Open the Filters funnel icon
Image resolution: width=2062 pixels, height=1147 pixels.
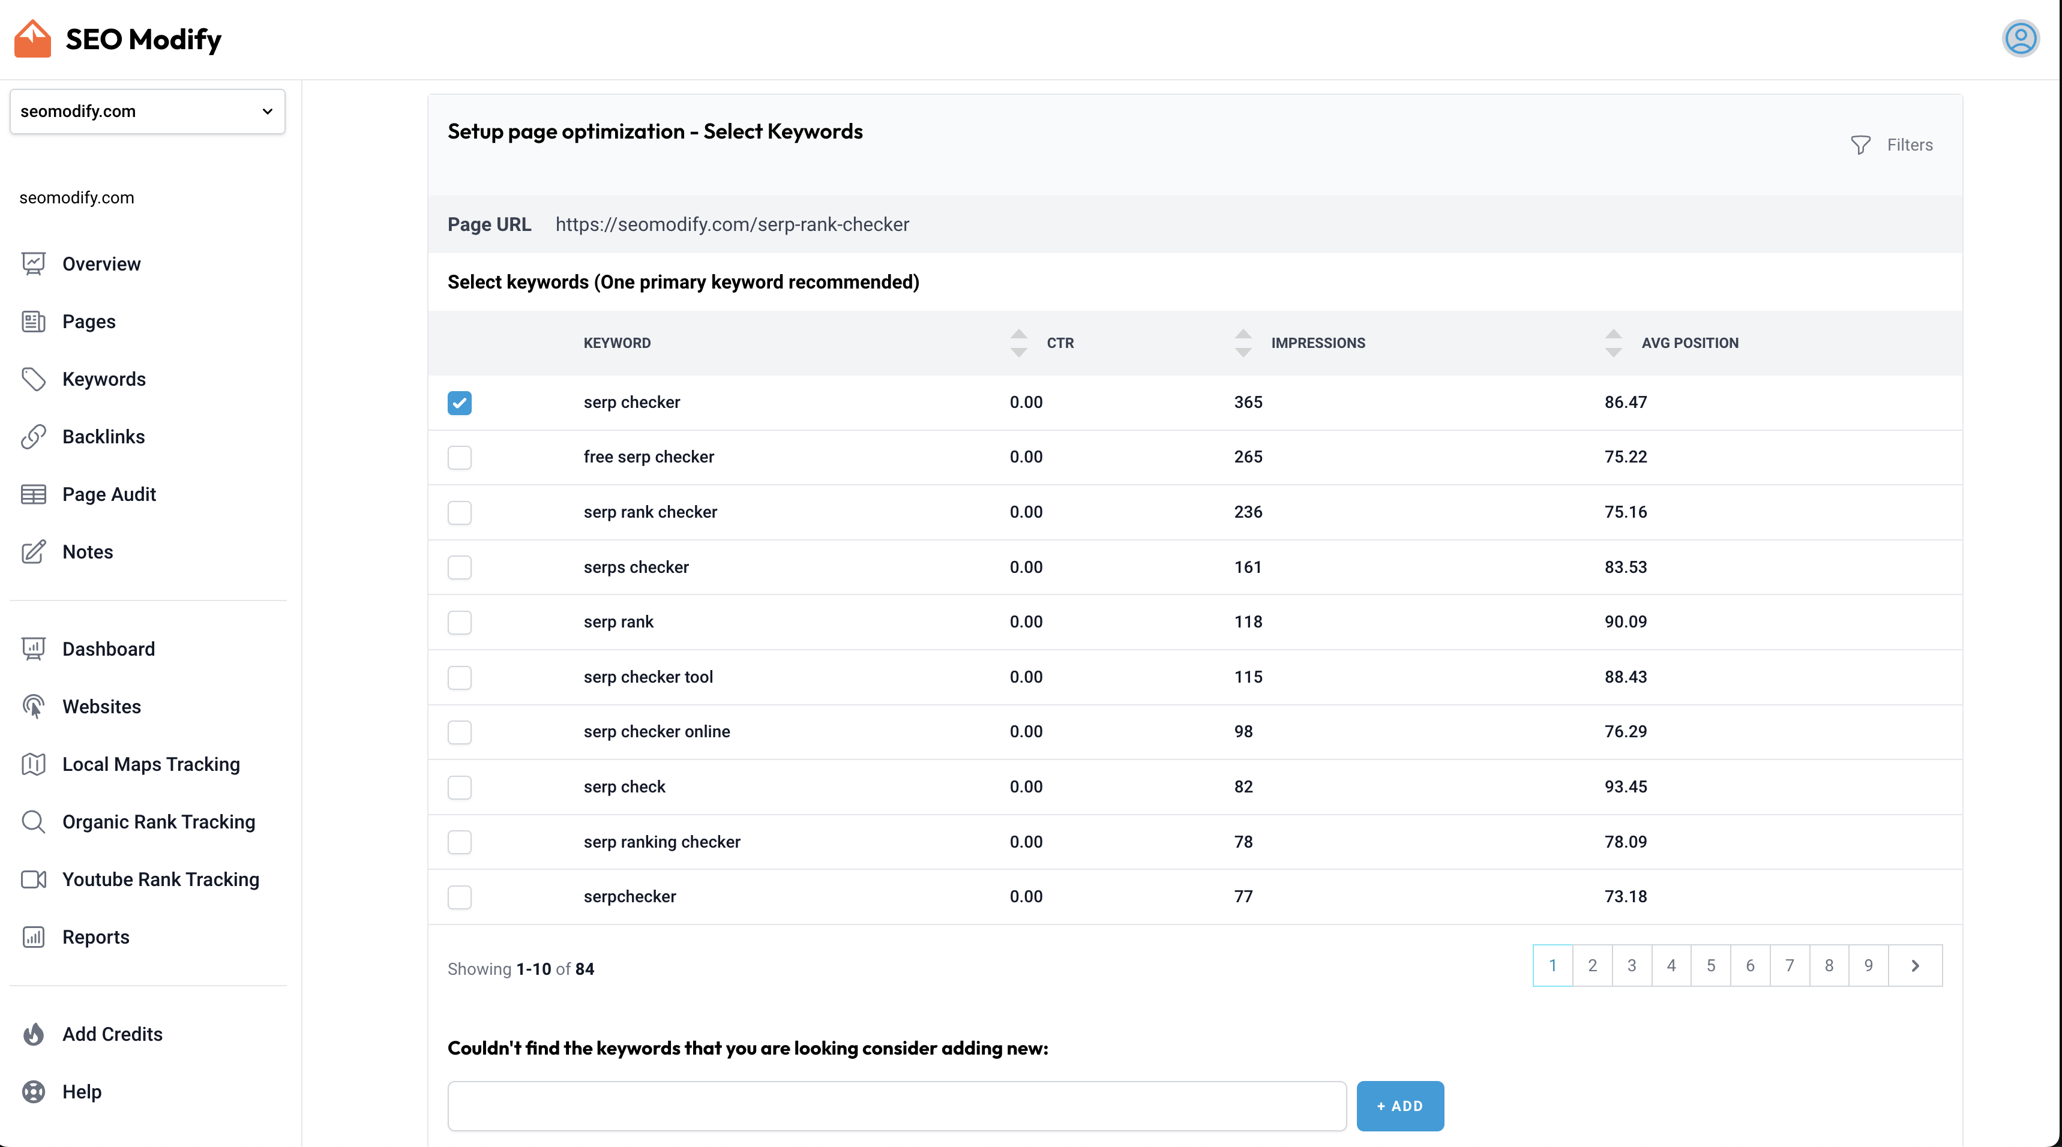tap(1860, 145)
